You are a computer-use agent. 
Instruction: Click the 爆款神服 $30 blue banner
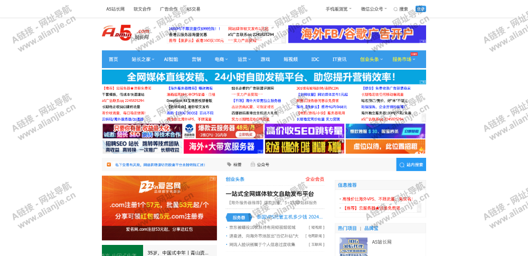pos(385,131)
